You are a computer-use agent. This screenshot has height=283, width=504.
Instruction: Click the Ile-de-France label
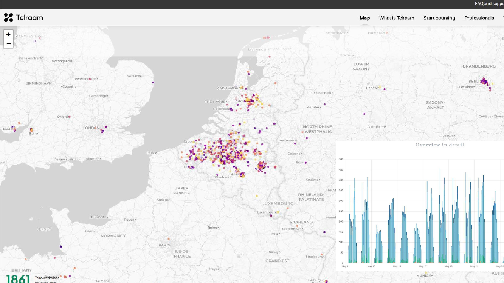tap(182, 254)
